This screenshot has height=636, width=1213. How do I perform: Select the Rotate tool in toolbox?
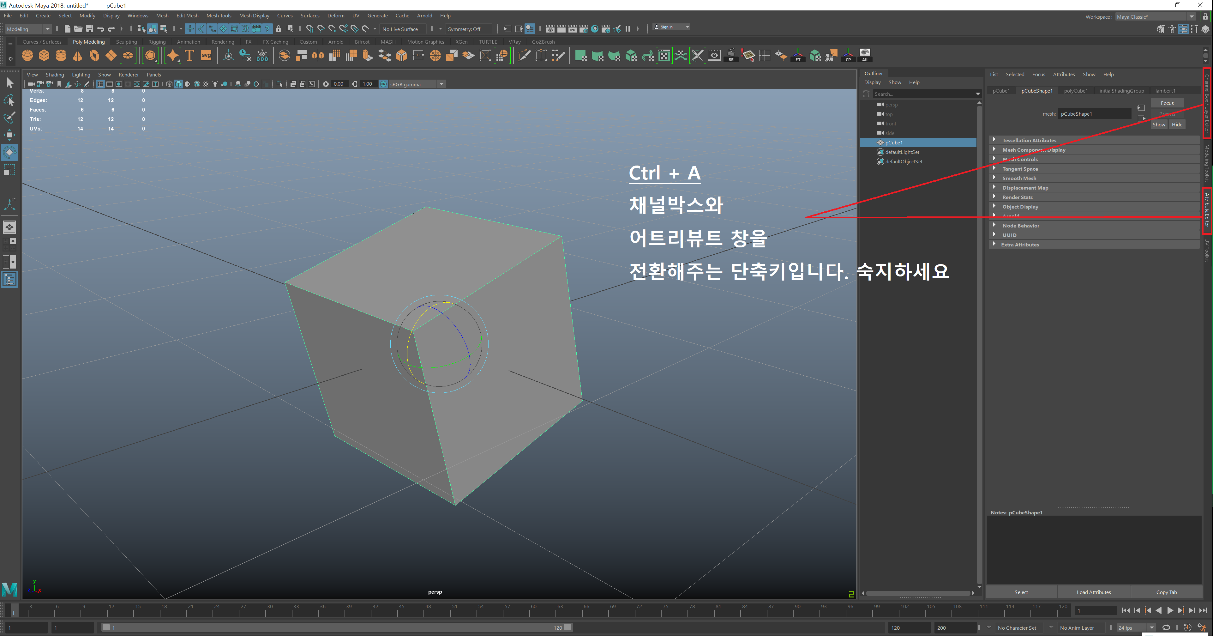9,152
